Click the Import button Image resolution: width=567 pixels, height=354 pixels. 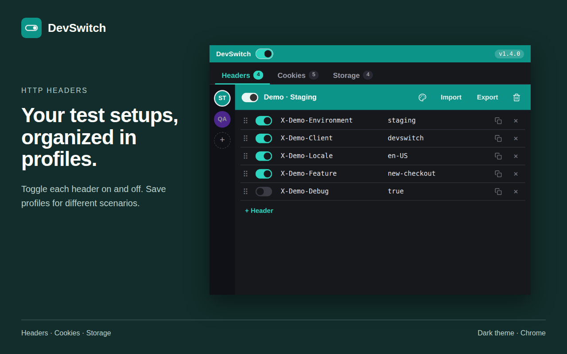coord(451,97)
